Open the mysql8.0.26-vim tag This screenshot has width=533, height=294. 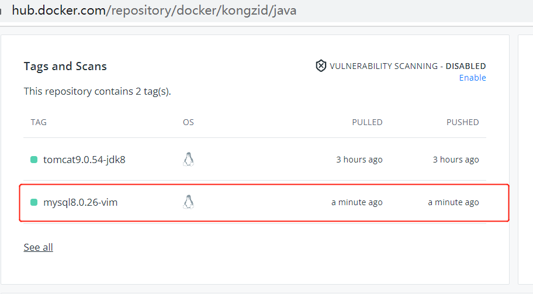pyautogui.click(x=81, y=202)
